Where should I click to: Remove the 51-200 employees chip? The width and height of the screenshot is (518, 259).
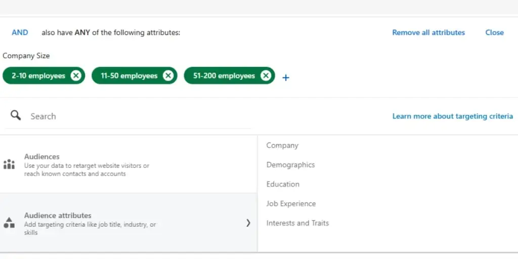click(x=266, y=76)
